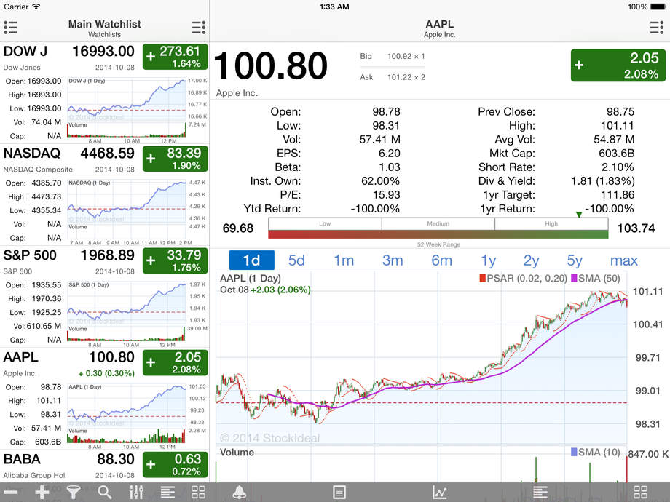Open the chart icon in the detail toolbar
Screen dimensions: 670x502
pos(440,493)
